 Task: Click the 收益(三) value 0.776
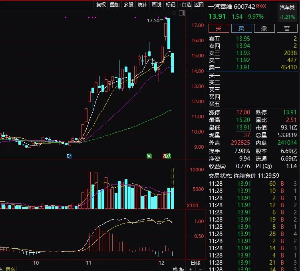[243, 166]
